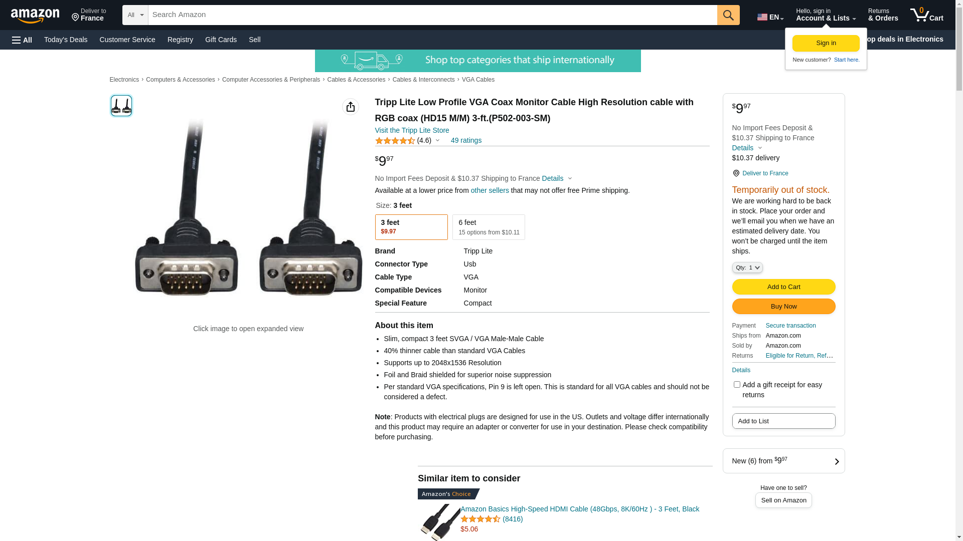Expand the EN language selector
This screenshot has height=541, width=963.
click(x=770, y=17)
